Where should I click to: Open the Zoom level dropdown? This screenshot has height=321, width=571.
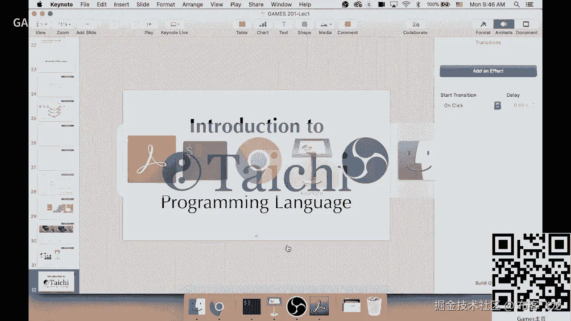click(x=63, y=27)
